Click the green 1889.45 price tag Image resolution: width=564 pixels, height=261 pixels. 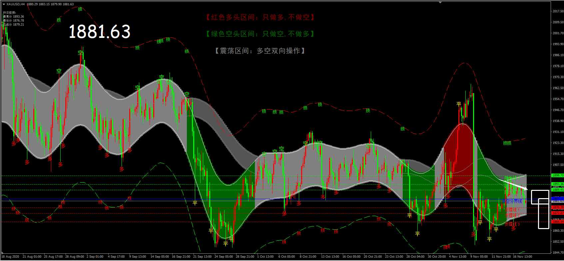point(558,190)
